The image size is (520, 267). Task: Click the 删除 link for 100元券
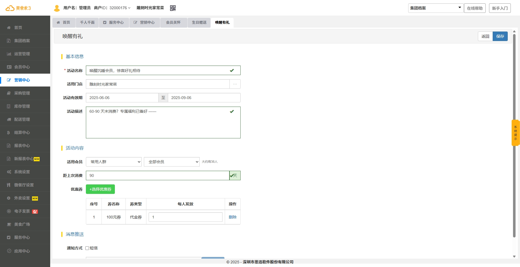coord(233,217)
